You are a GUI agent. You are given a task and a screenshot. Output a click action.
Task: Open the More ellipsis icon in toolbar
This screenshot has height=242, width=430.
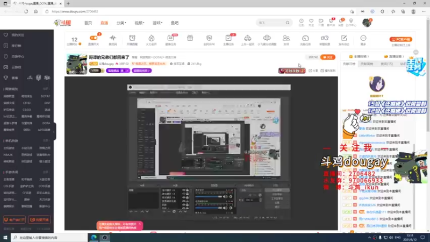pyautogui.click(x=363, y=40)
